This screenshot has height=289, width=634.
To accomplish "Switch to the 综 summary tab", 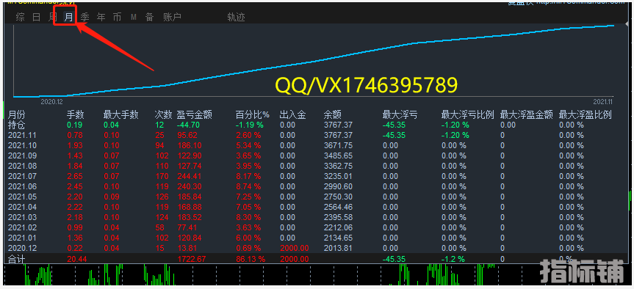I will tap(21, 17).
